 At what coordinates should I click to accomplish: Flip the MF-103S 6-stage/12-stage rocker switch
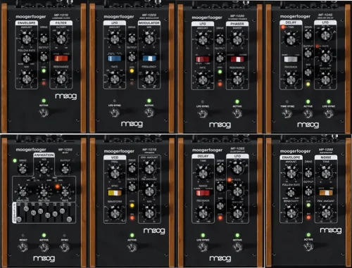click(237, 59)
